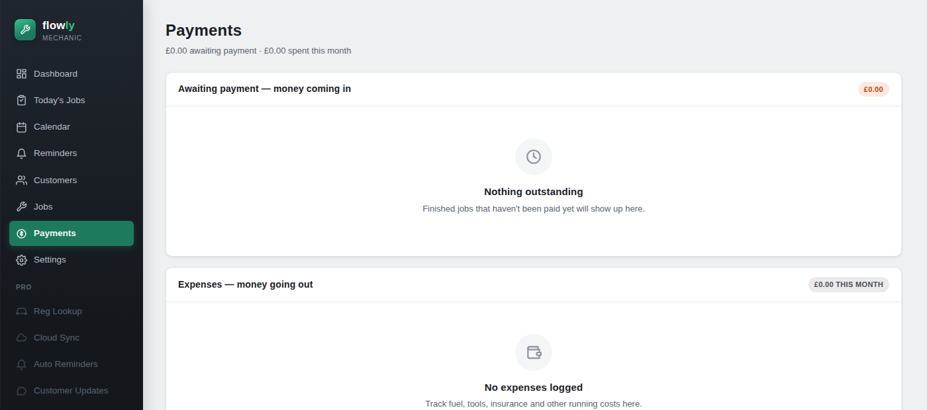The height and width of the screenshot is (410, 927).
Task: Open the Reminders section
Action: coord(72,153)
